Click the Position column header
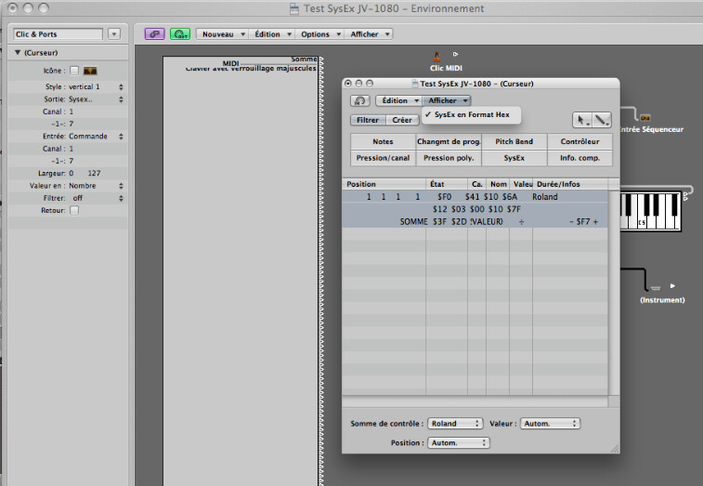The height and width of the screenshot is (486, 703). pos(384,184)
